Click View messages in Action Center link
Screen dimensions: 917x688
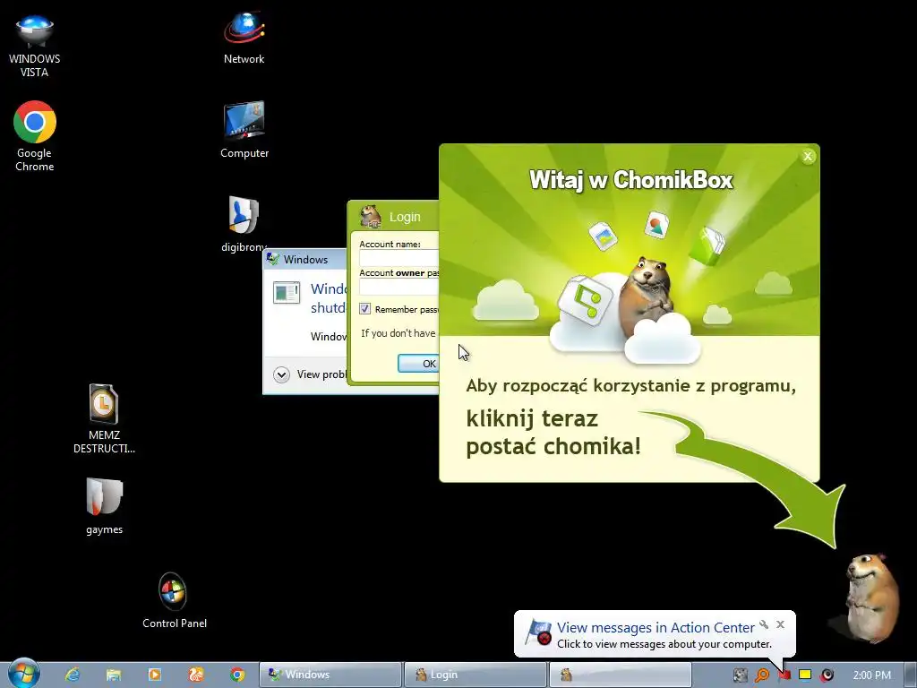coord(655,628)
